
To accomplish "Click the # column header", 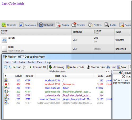I will [x=8, y=76].
